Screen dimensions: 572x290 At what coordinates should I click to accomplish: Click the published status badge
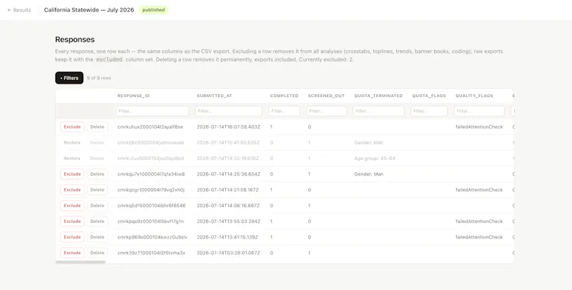click(154, 10)
